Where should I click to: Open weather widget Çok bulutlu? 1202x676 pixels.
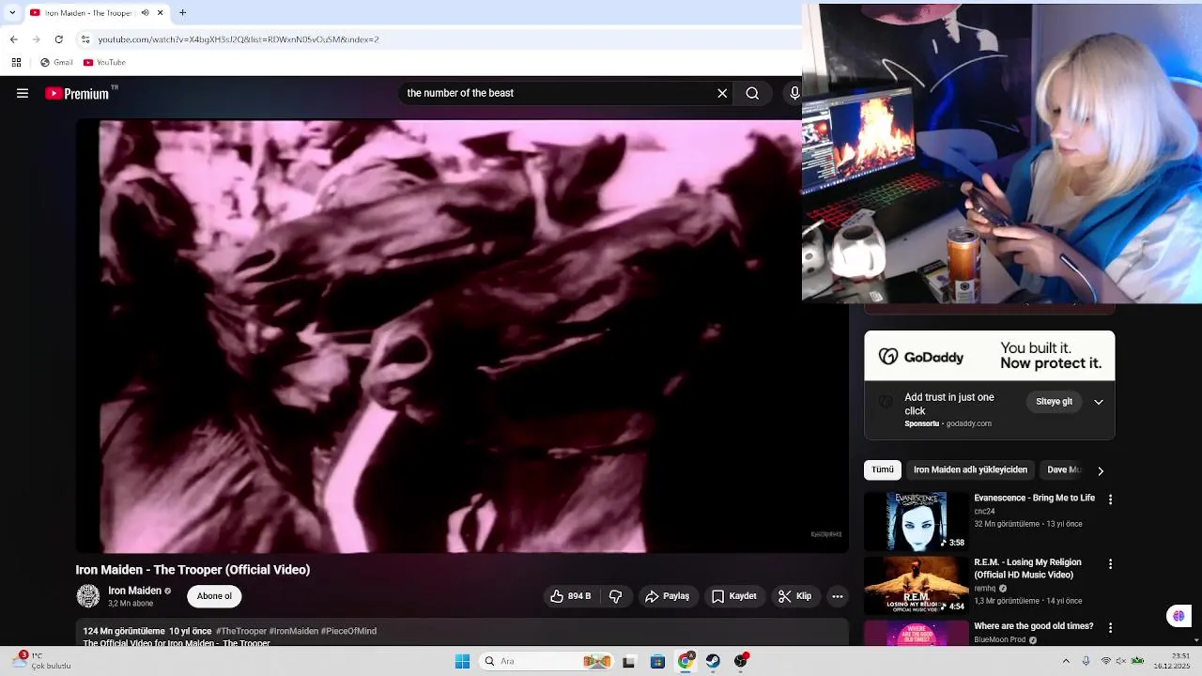click(39, 661)
